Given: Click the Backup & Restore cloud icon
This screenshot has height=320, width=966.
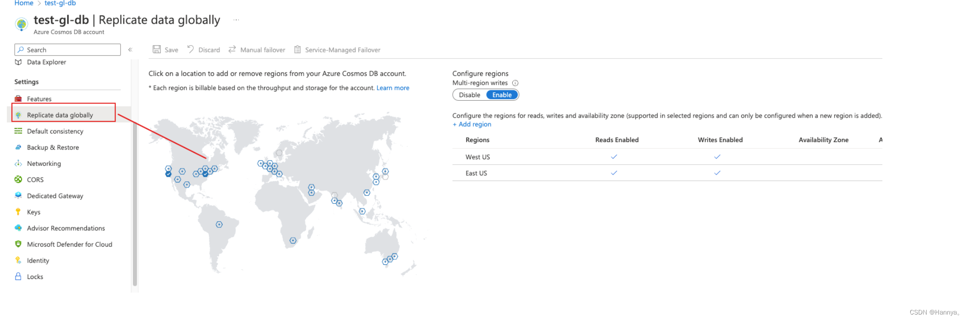Looking at the screenshot, I should coord(18,147).
